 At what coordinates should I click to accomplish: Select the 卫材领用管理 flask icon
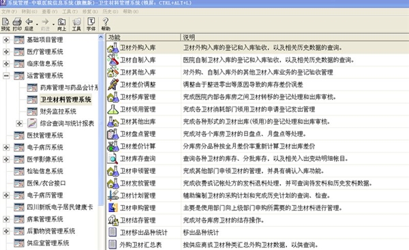[x=112, y=109]
